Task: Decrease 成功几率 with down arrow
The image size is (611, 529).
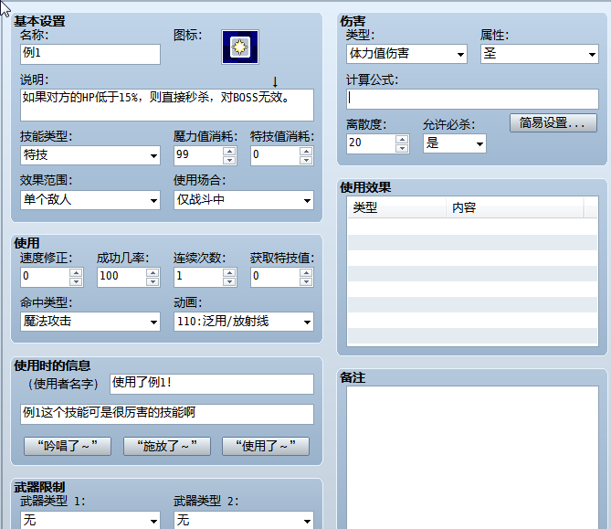Action: coord(153,281)
